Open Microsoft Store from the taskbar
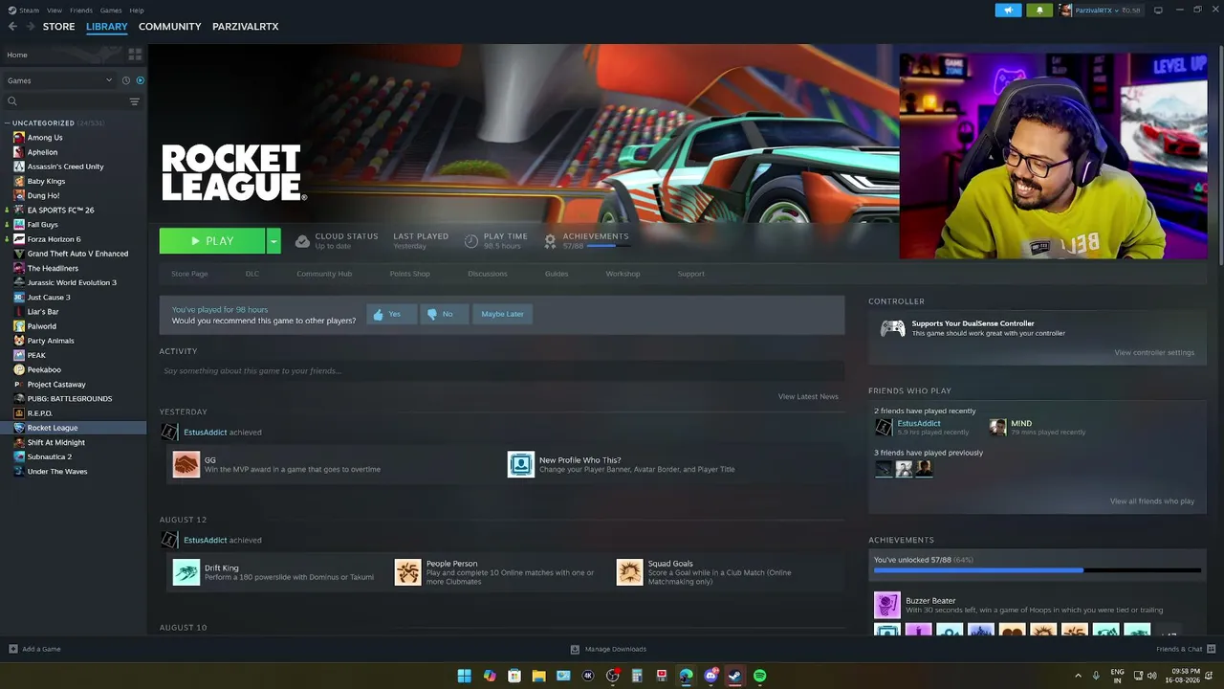The width and height of the screenshot is (1224, 689). 514,676
